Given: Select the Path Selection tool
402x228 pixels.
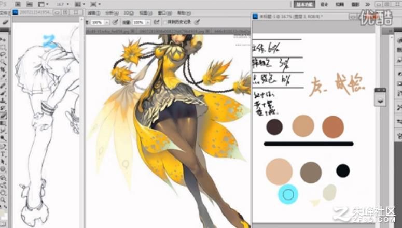Looking at the screenshot, I should click(x=3, y=162).
